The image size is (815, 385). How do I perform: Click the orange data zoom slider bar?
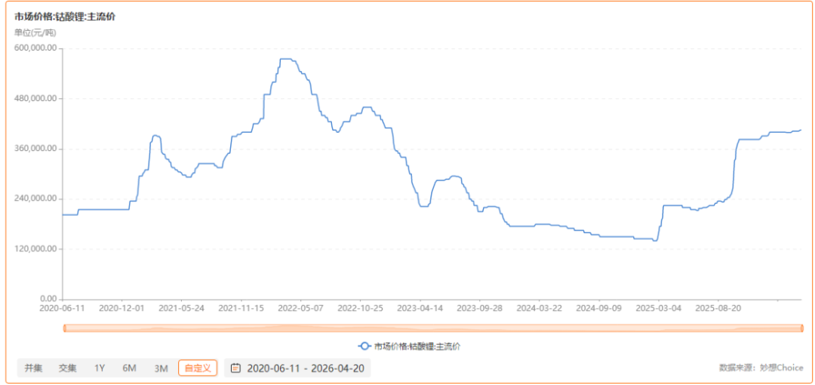point(433,328)
